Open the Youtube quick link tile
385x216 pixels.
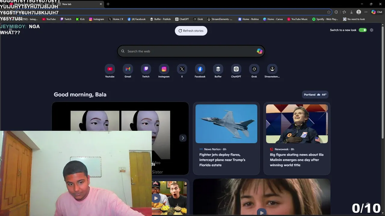point(110,71)
